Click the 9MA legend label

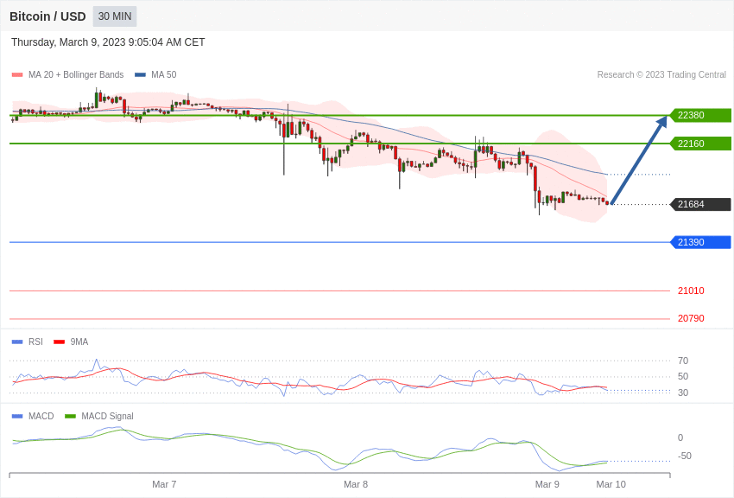(79, 342)
